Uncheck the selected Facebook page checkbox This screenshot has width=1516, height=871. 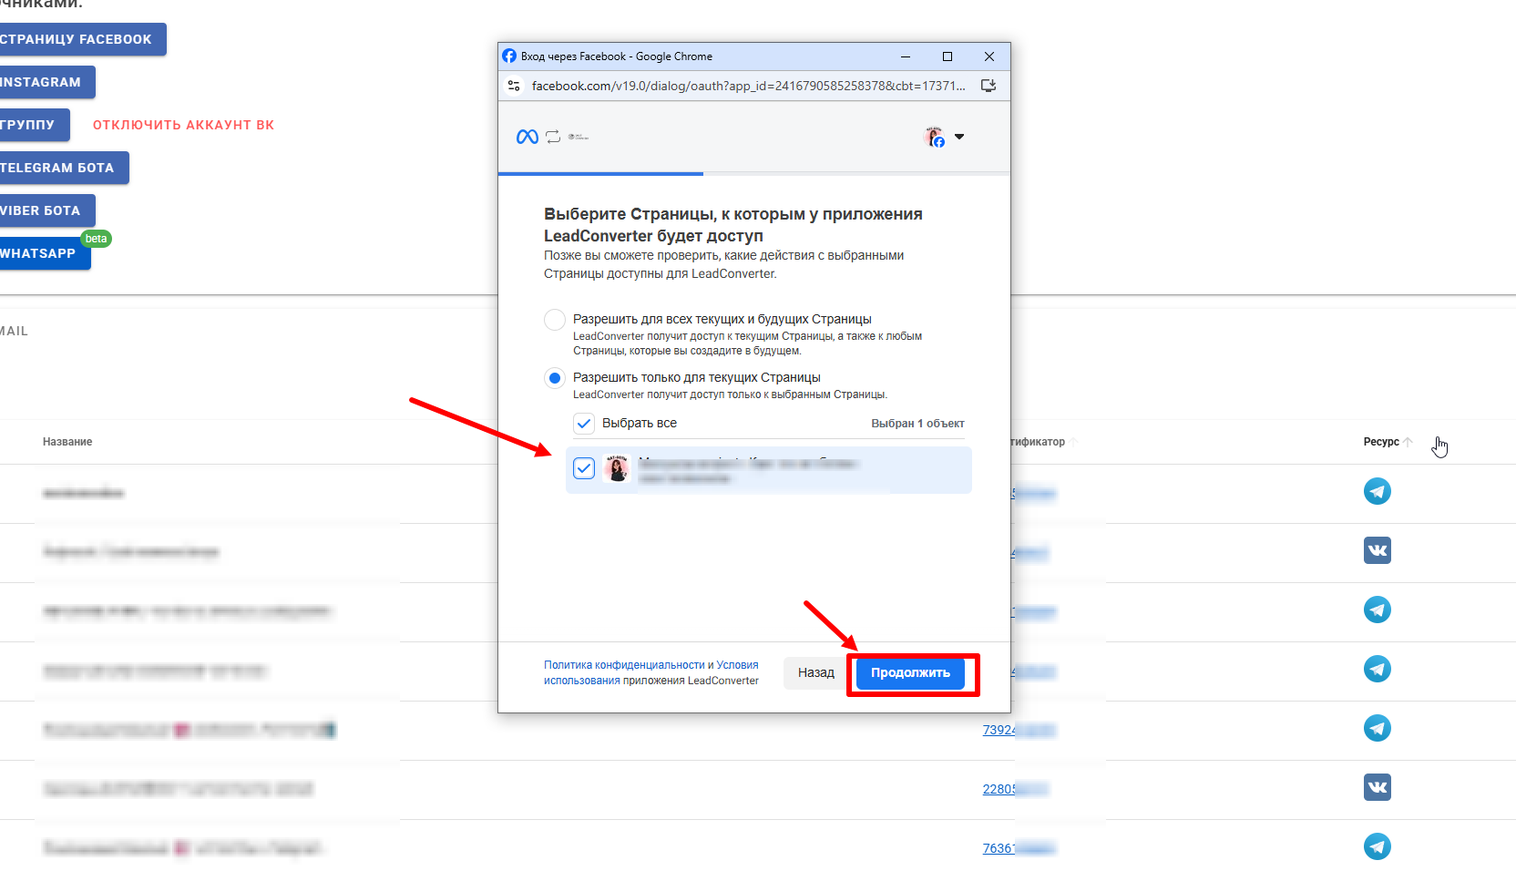[584, 468]
